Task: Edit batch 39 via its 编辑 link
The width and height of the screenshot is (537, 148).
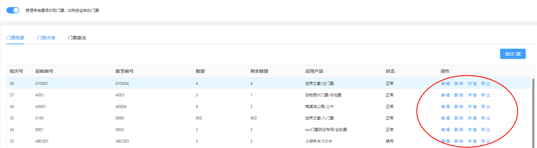Action: pos(445,84)
